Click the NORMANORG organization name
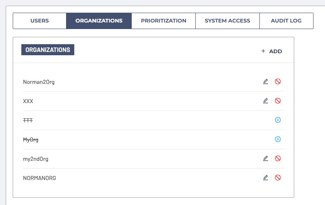 tap(39, 178)
